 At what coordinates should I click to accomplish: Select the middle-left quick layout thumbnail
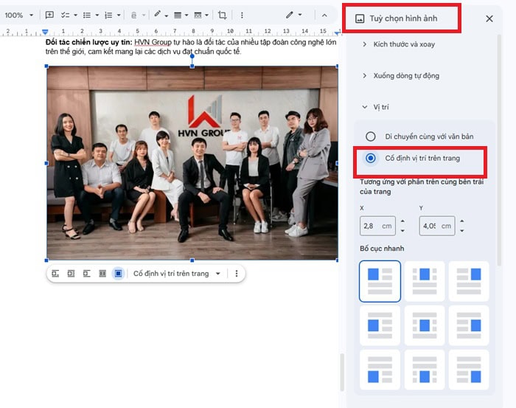[x=380, y=325]
